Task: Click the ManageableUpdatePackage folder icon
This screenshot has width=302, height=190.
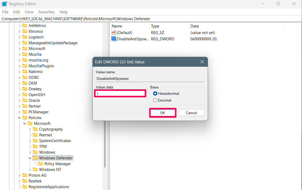Action: pos(25,43)
